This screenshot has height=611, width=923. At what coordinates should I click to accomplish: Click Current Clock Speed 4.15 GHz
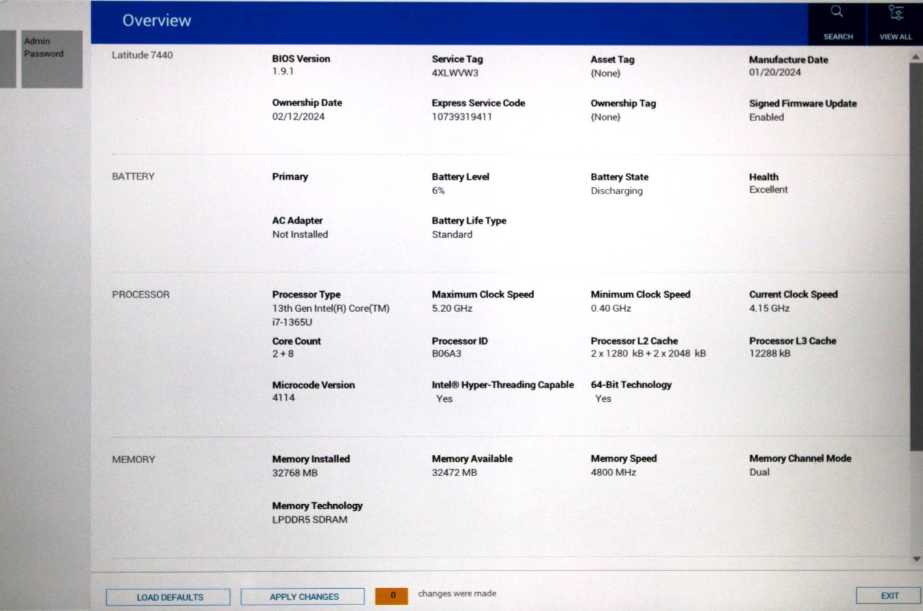(770, 309)
